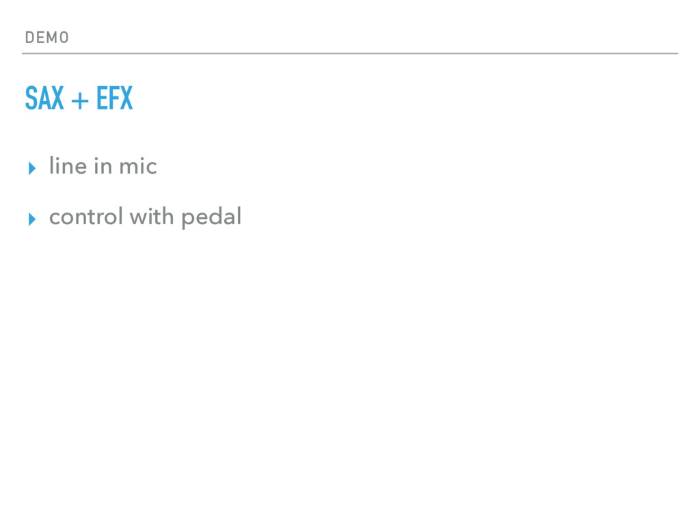Click the word 'mic' in the first bullet
700x525 pixels.
137,166
